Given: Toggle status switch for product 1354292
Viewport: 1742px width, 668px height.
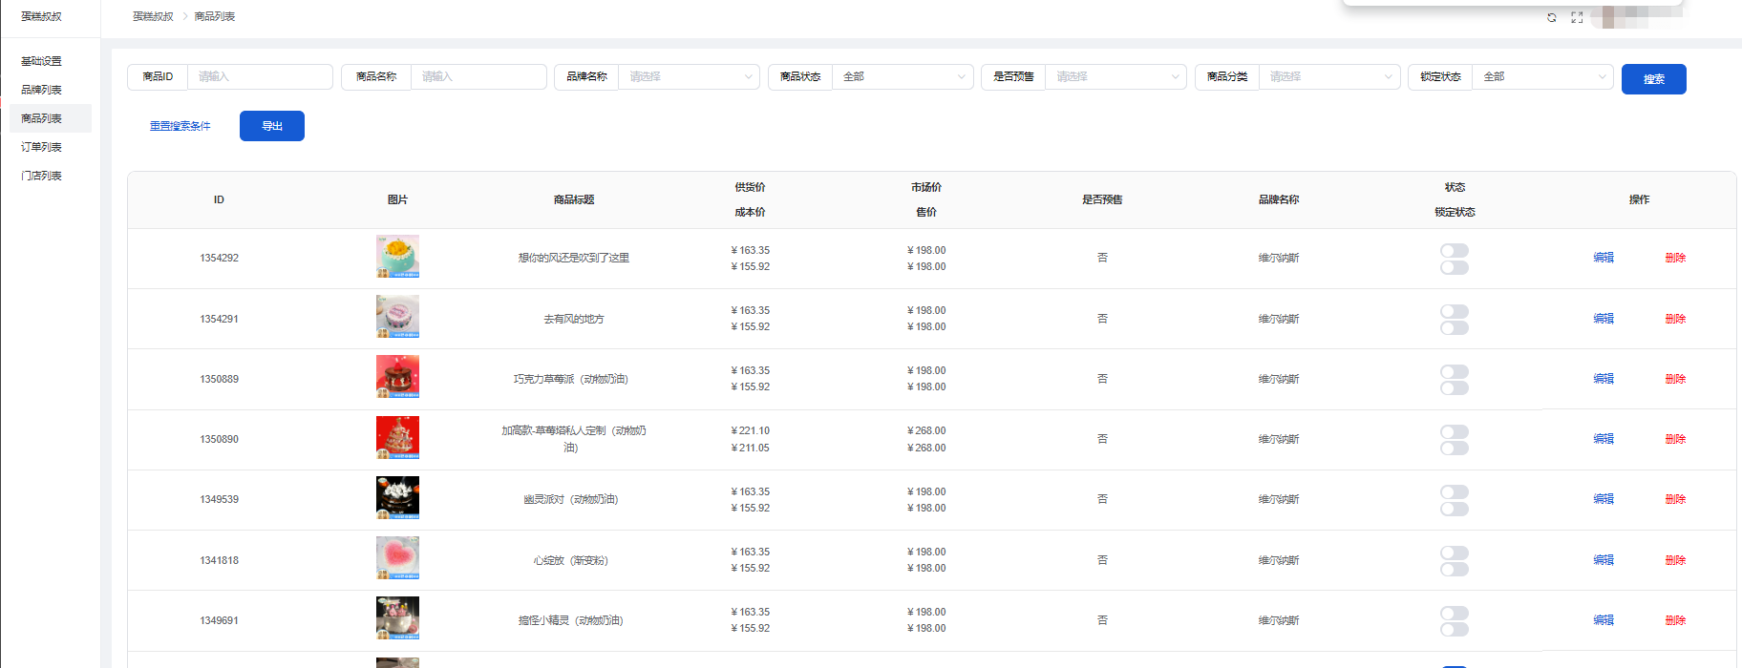Looking at the screenshot, I should (x=1454, y=250).
